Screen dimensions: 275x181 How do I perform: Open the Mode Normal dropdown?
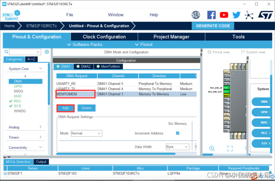pyautogui.click(x=86, y=133)
